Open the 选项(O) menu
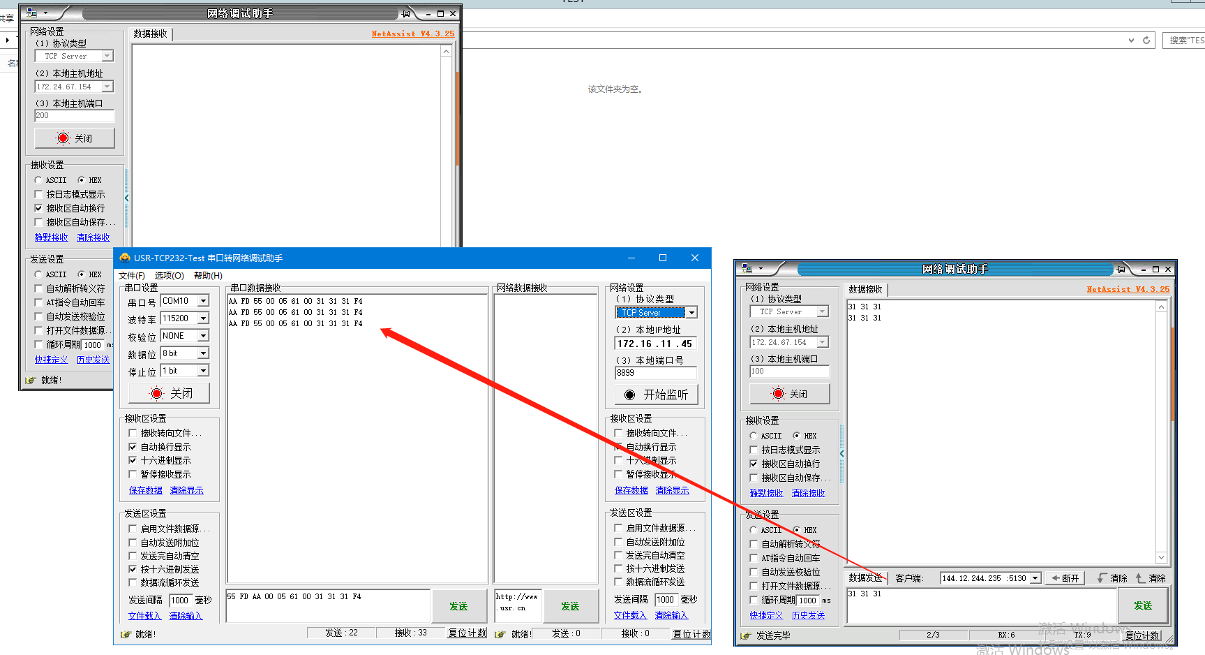Viewport: 1205px width, 655px height. pyautogui.click(x=169, y=276)
